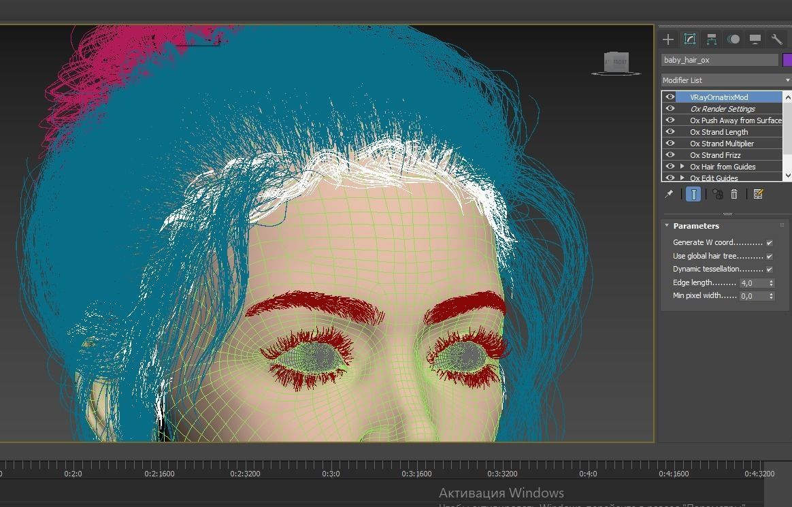Turn off Dynamic tessellation
The height and width of the screenshot is (507, 792).
[x=770, y=269]
